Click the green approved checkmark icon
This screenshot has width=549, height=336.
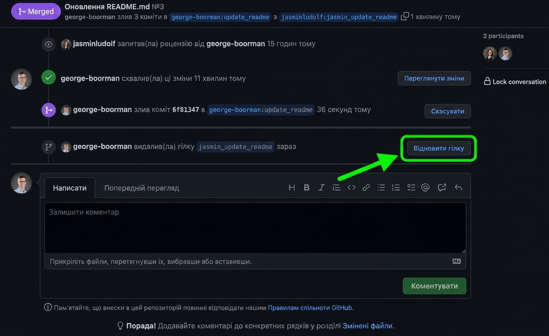coord(49,78)
